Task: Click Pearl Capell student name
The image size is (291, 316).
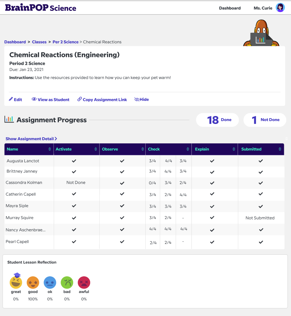Action: (x=17, y=242)
